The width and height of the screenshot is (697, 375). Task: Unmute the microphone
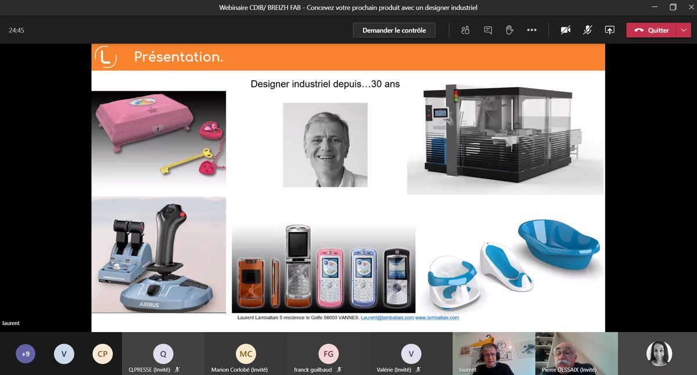(587, 30)
